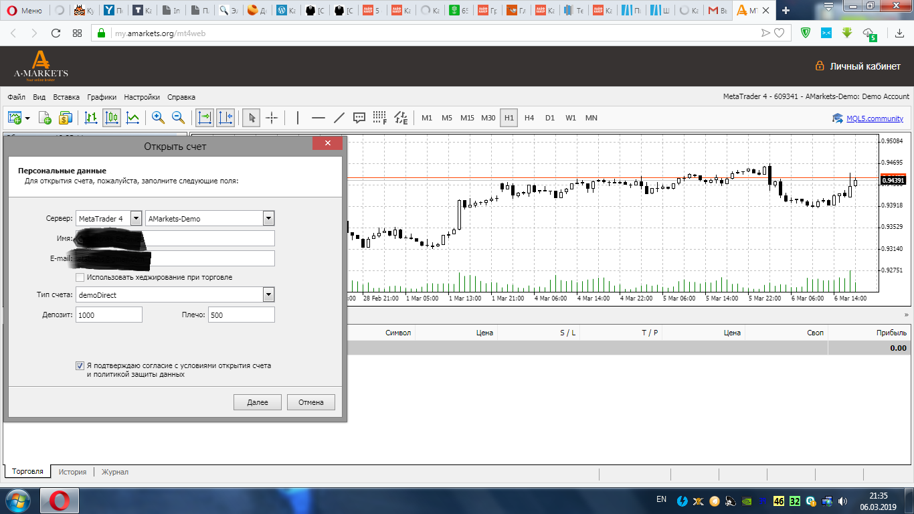Click the open account page-plus icon

point(45,118)
